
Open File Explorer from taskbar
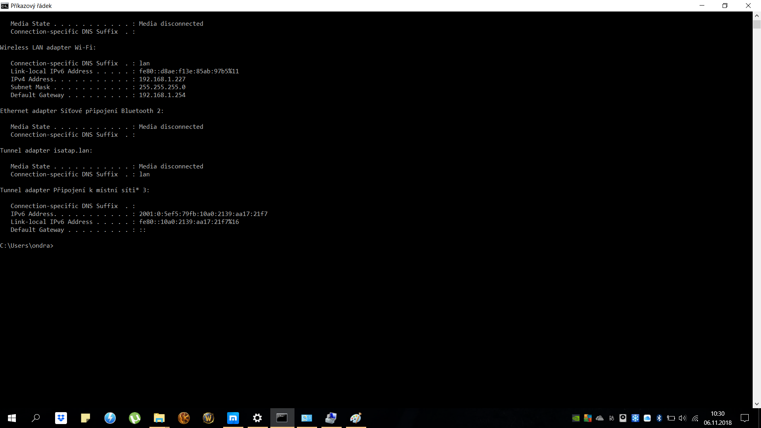point(159,418)
